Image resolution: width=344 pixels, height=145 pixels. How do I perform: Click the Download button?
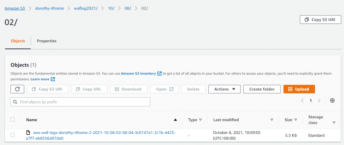pyautogui.click(x=129, y=89)
